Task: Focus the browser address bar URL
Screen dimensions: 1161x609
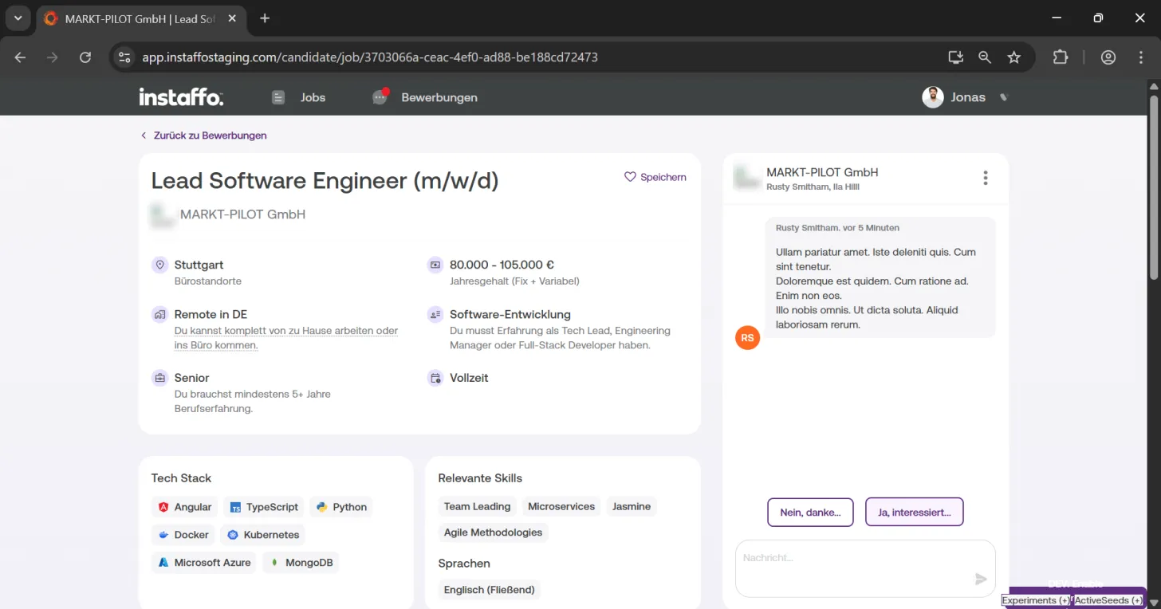Action: pos(370,57)
